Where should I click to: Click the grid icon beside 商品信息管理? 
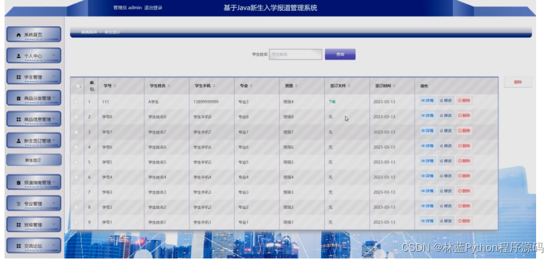(19, 119)
